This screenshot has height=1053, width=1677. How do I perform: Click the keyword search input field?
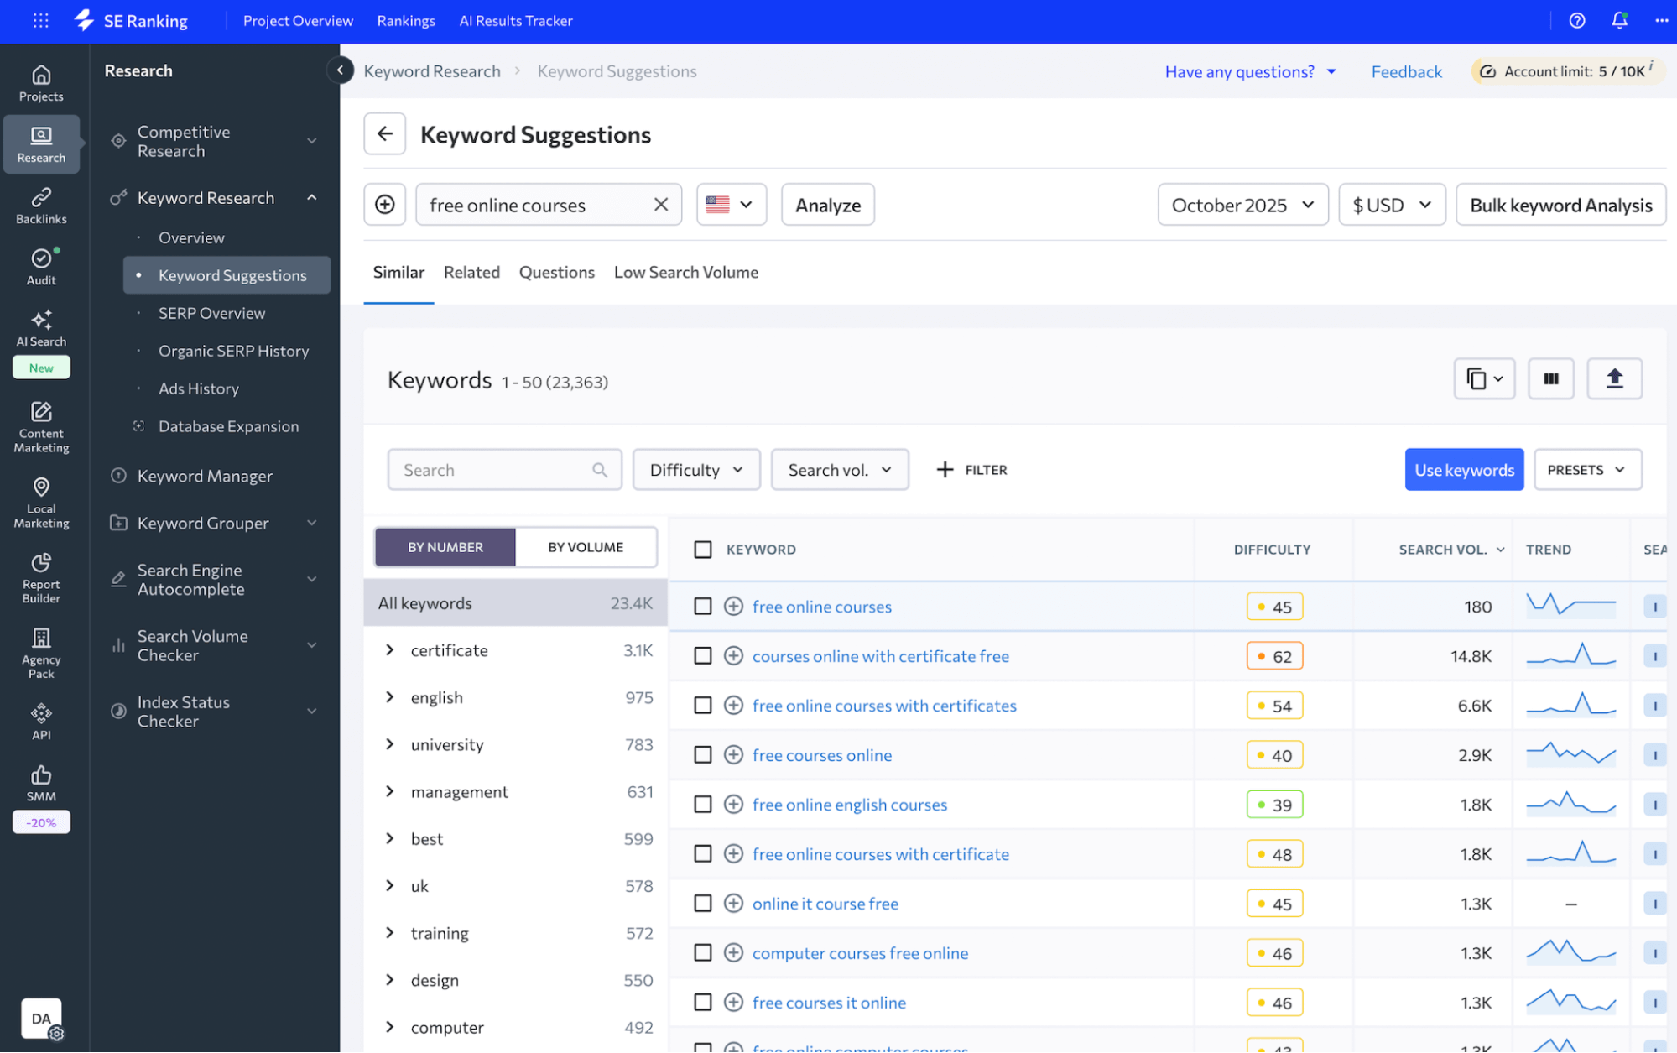(495, 469)
